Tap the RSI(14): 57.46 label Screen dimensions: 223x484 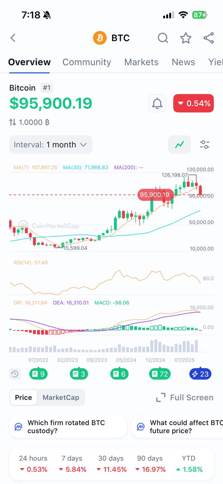pyautogui.click(x=31, y=263)
